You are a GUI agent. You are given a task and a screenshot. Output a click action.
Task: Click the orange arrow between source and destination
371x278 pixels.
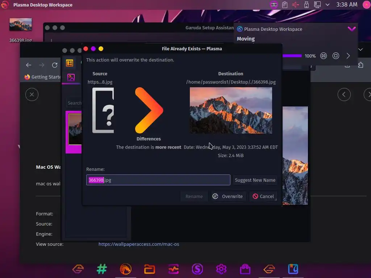point(149,110)
